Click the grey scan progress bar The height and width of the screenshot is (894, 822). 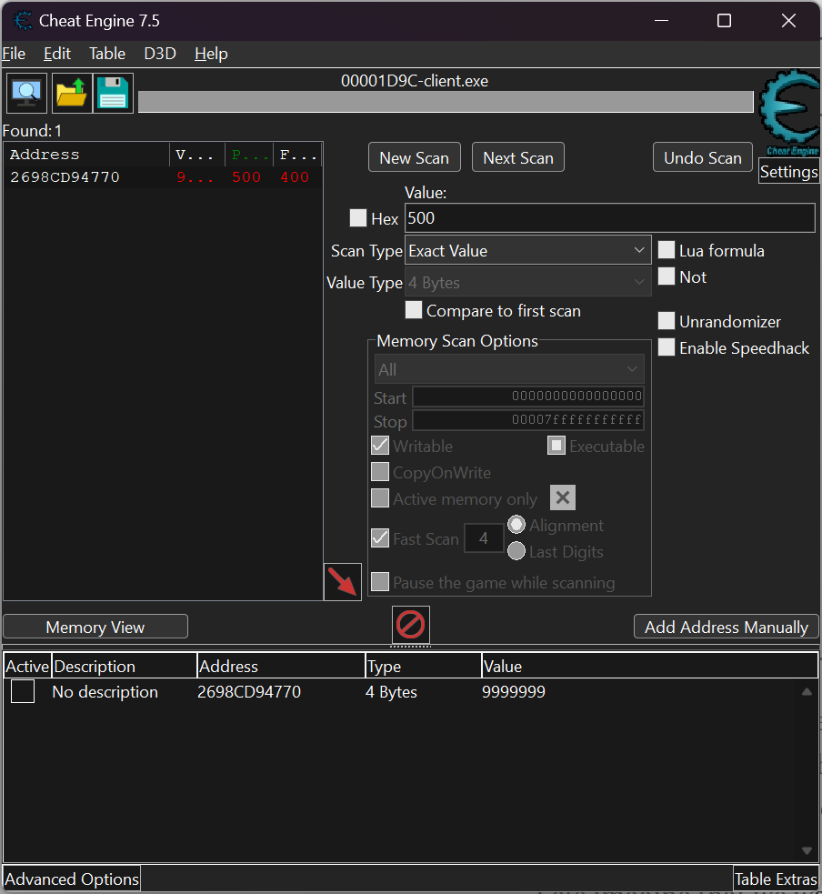point(446,102)
